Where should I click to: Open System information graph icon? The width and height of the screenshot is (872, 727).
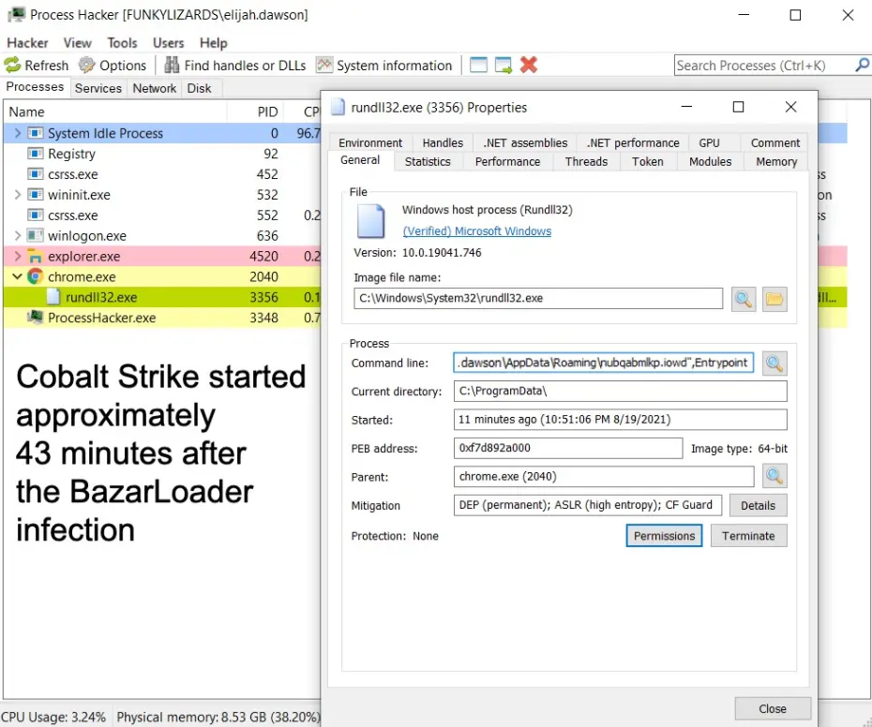click(324, 65)
